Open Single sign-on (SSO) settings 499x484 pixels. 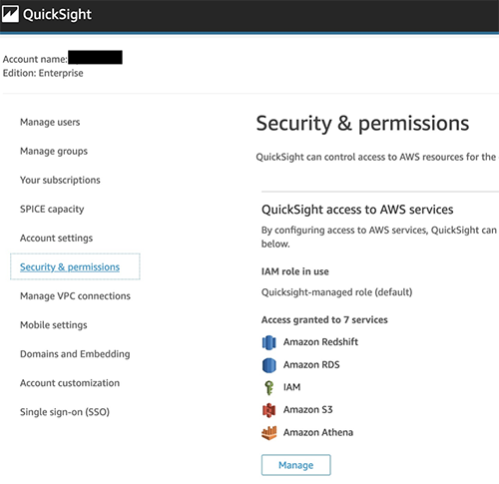[65, 412]
